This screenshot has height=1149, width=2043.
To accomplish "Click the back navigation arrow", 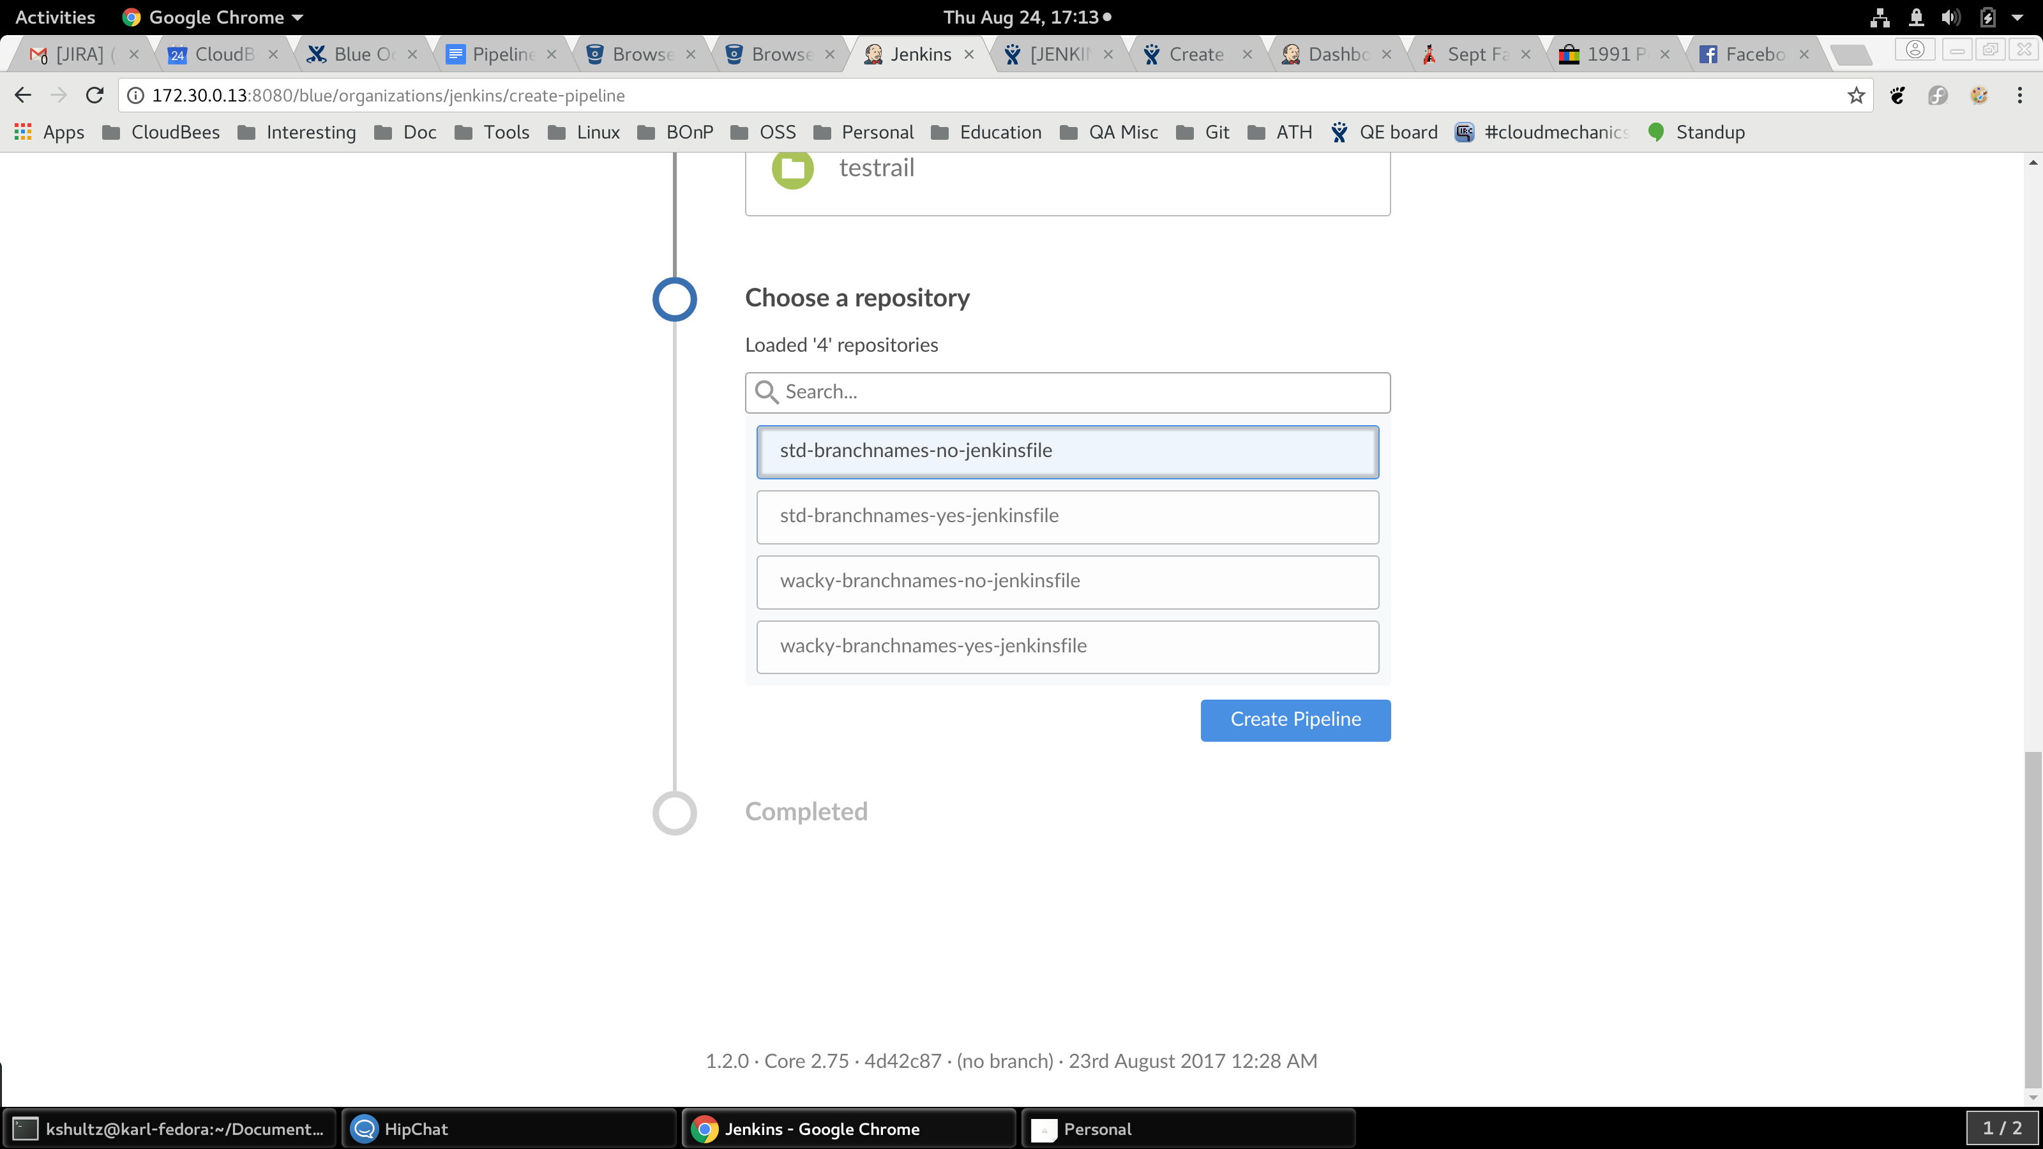I will click(23, 95).
